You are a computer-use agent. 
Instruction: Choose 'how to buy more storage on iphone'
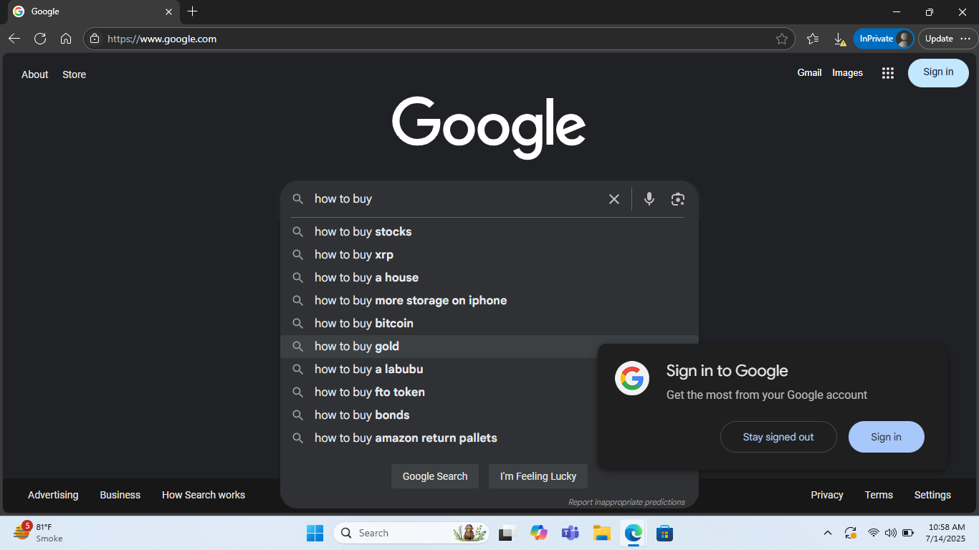pyautogui.click(x=489, y=301)
